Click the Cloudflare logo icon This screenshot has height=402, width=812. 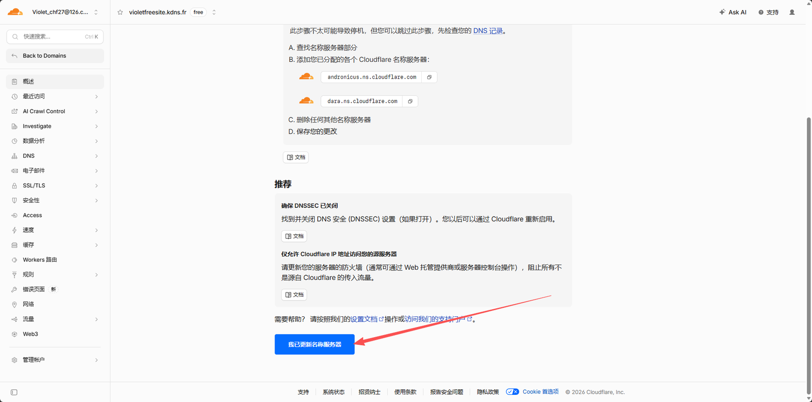pyautogui.click(x=15, y=12)
